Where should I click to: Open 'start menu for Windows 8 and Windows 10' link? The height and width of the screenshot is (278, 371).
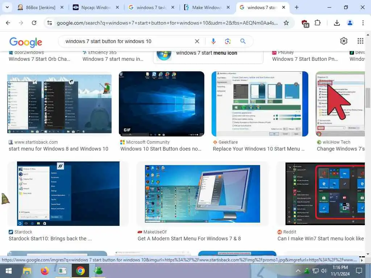click(58, 149)
